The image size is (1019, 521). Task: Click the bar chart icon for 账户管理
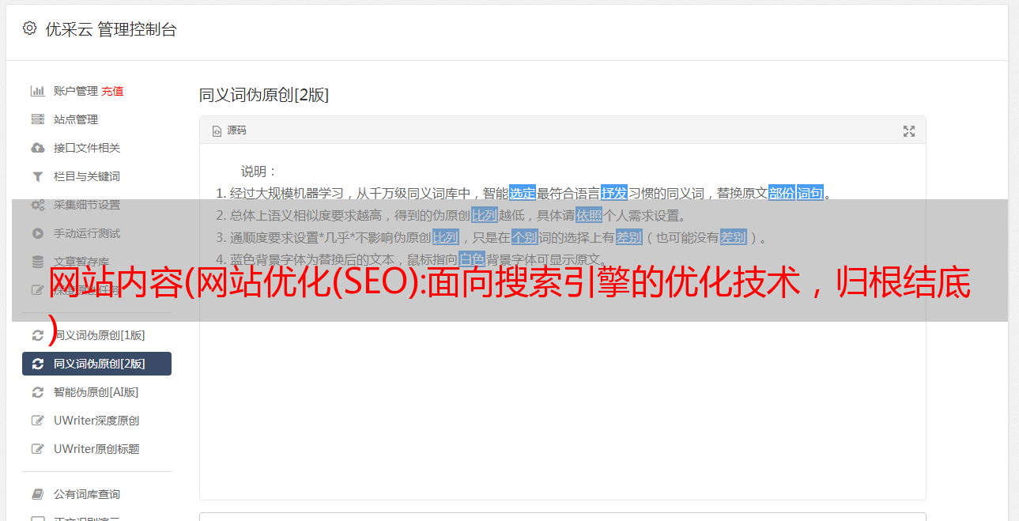coord(37,91)
